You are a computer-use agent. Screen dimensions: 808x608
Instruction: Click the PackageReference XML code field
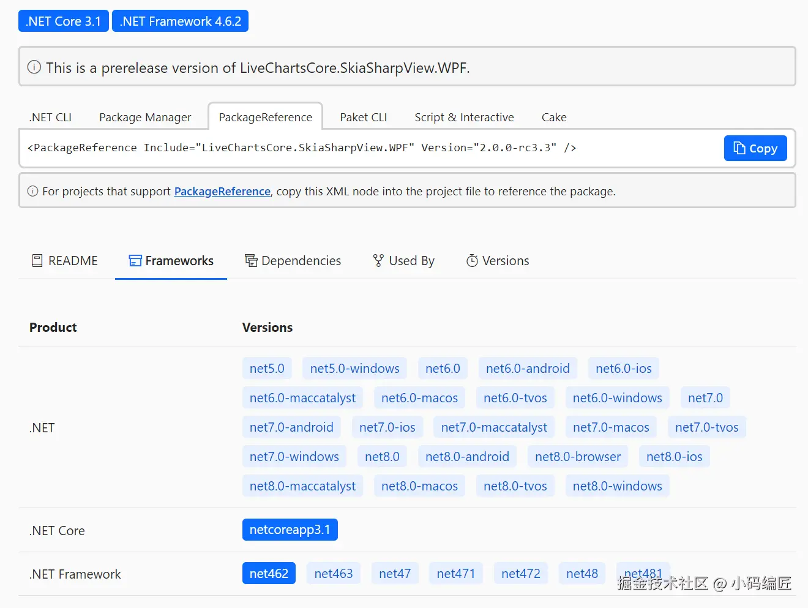click(367, 148)
